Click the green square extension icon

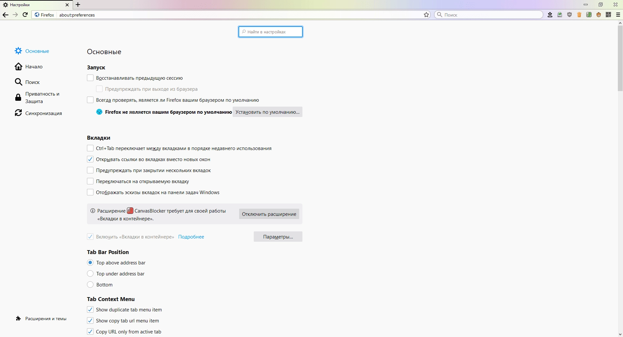pos(589,15)
